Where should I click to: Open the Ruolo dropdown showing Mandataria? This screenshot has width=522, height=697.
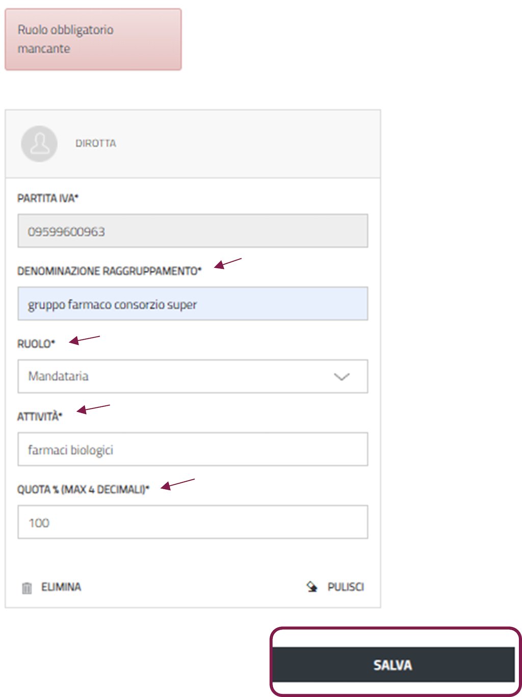click(192, 376)
